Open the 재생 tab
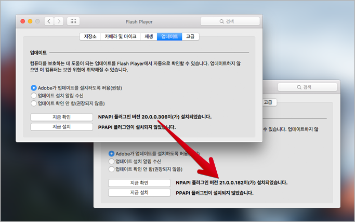Viewport: 355px width, 222px height. point(149,36)
